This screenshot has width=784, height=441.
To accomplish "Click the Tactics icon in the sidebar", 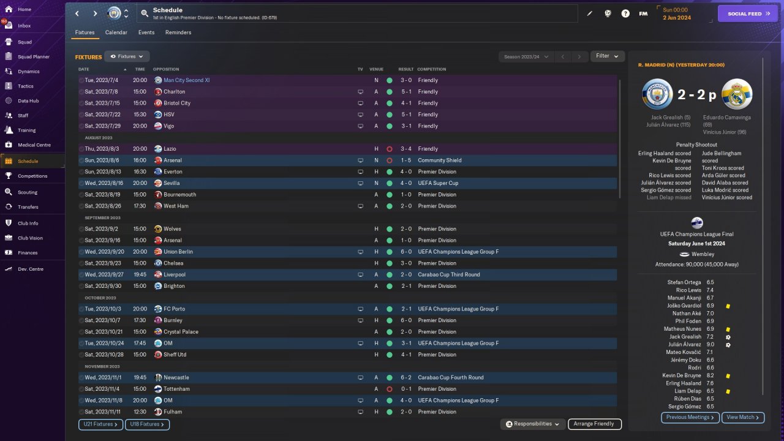I will pyautogui.click(x=9, y=86).
